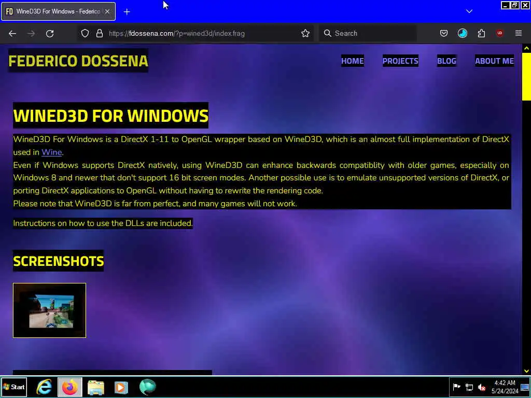Open the PROJECTS section
531x398 pixels.
[x=400, y=61]
